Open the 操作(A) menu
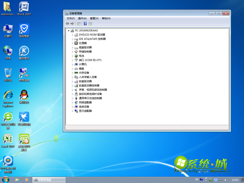244x183 pixels. tap(82, 19)
